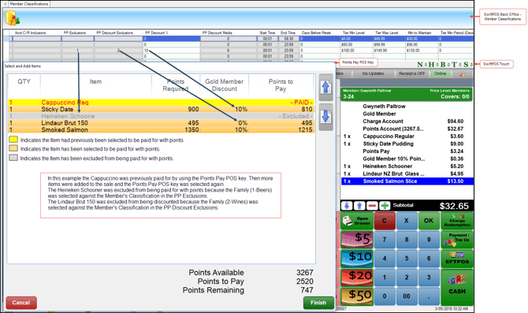Screen dimensions: 528x313
Task: Click the Charge Account $94.60 line
Action: pos(407,121)
